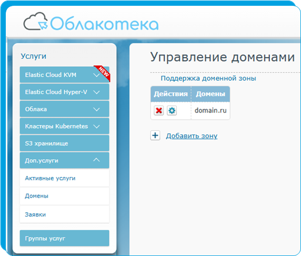Click the Домены column header

210,94
